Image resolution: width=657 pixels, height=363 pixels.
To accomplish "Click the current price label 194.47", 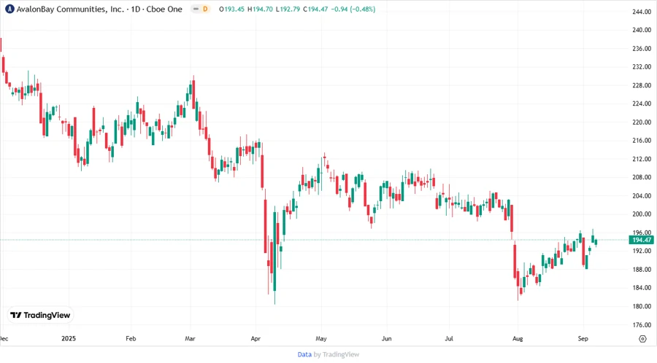I will click(642, 240).
